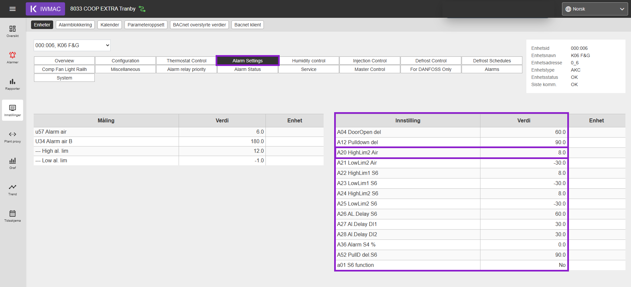Select Alarm Status parameter group
Image resolution: width=631 pixels, height=287 pixels.
pos(248,69)
